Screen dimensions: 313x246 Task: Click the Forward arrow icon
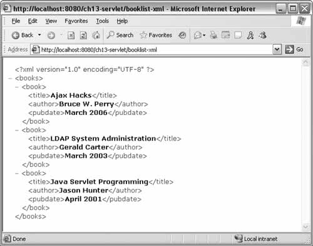(51, 36)
